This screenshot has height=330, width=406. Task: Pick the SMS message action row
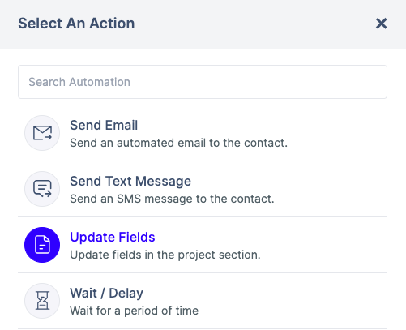[x=203, y=189]
